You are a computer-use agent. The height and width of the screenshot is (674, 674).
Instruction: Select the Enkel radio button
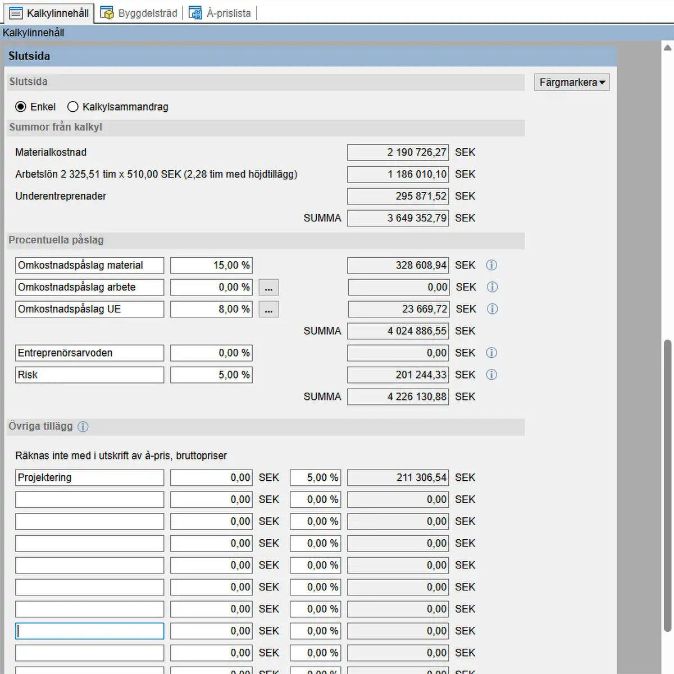21,107
